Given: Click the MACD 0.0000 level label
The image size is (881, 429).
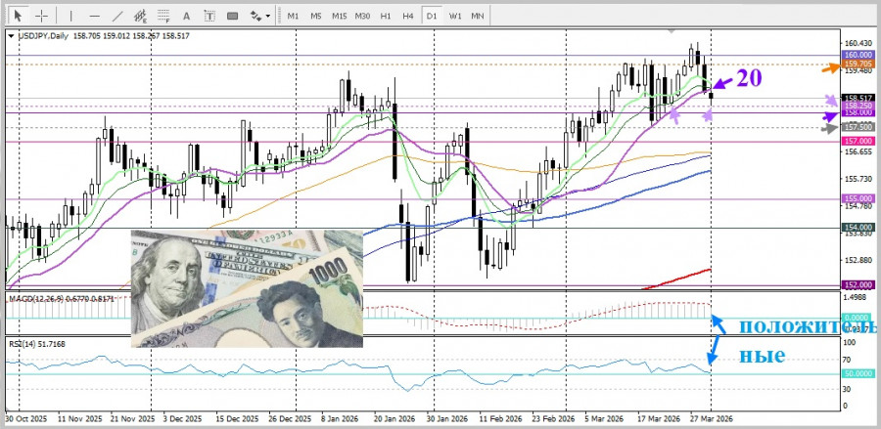Looking at the screenshot, I should click(x=858, y=318).
